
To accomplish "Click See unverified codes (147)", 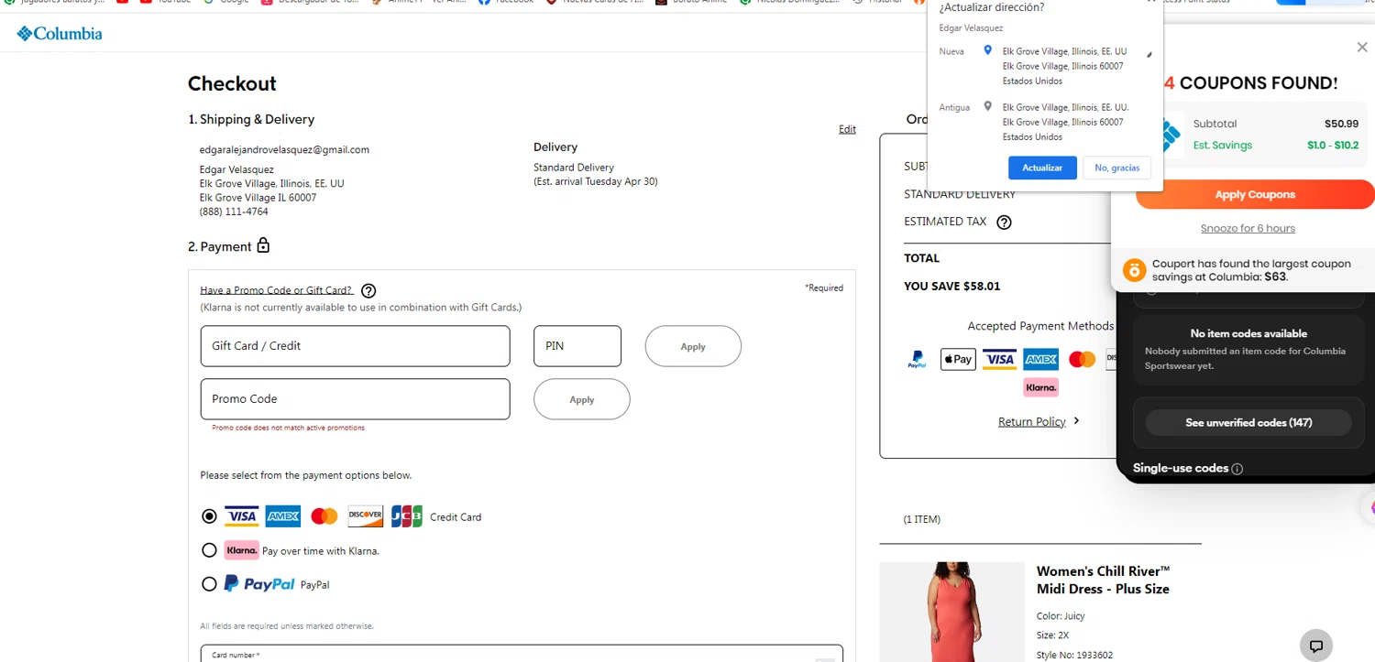I will tap(1248, 422).
